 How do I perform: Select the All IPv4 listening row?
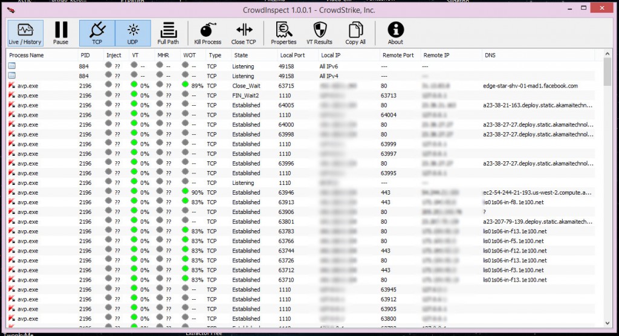click(x=301, y=76)
